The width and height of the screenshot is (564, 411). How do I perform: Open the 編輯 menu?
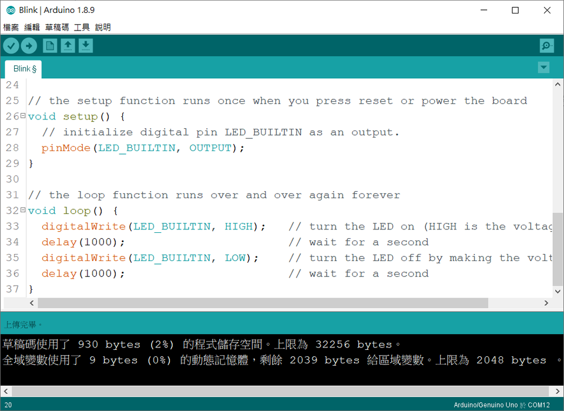click(32, 27)
